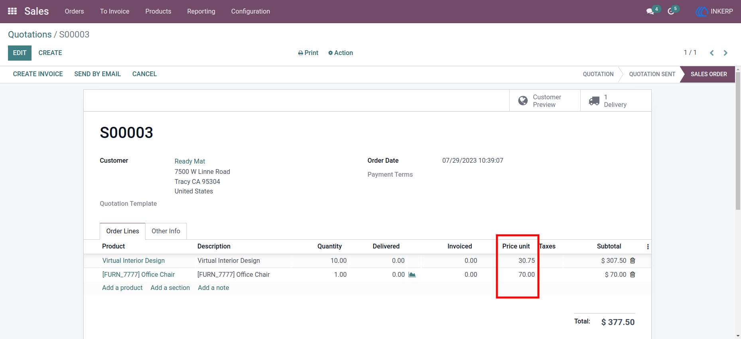This screenshot has height=339, width=741.
Task: Sort by the Subtotal column header
Action: tap(609, 246)
